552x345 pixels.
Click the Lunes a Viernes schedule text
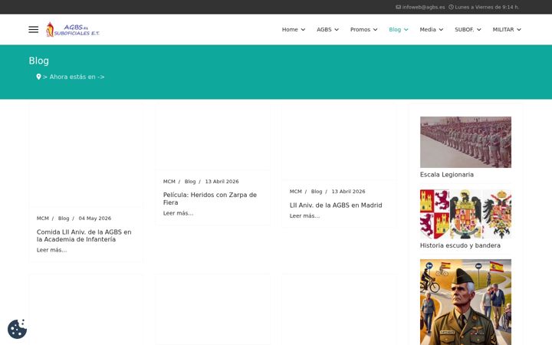click(487, 7)
